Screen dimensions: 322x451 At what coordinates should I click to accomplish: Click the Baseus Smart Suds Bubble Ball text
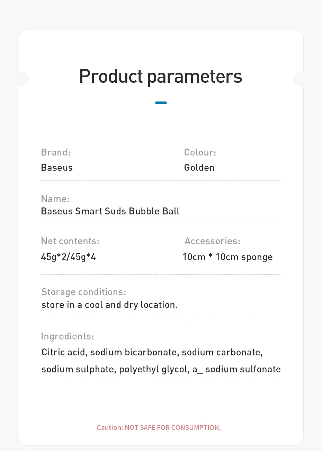click(110, 211)
